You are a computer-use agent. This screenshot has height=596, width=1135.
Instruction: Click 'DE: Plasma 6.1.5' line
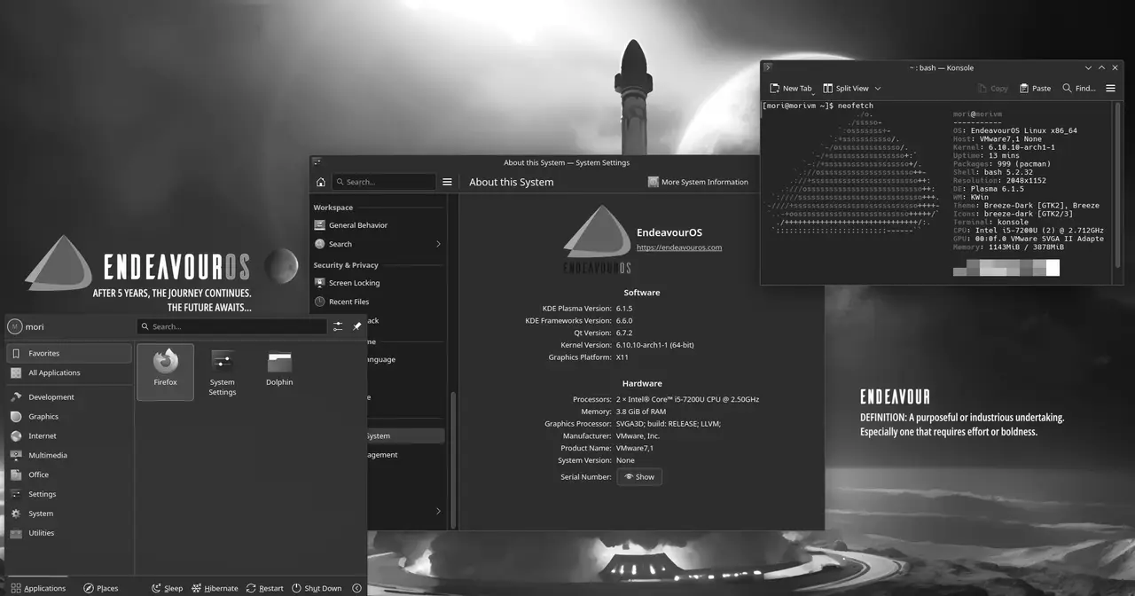click(989, 189)
